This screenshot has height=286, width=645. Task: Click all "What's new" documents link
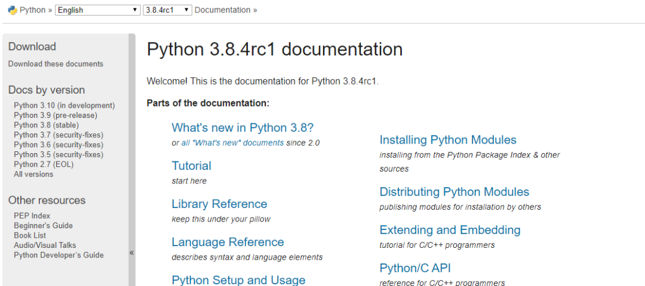(x=232, y=143)
